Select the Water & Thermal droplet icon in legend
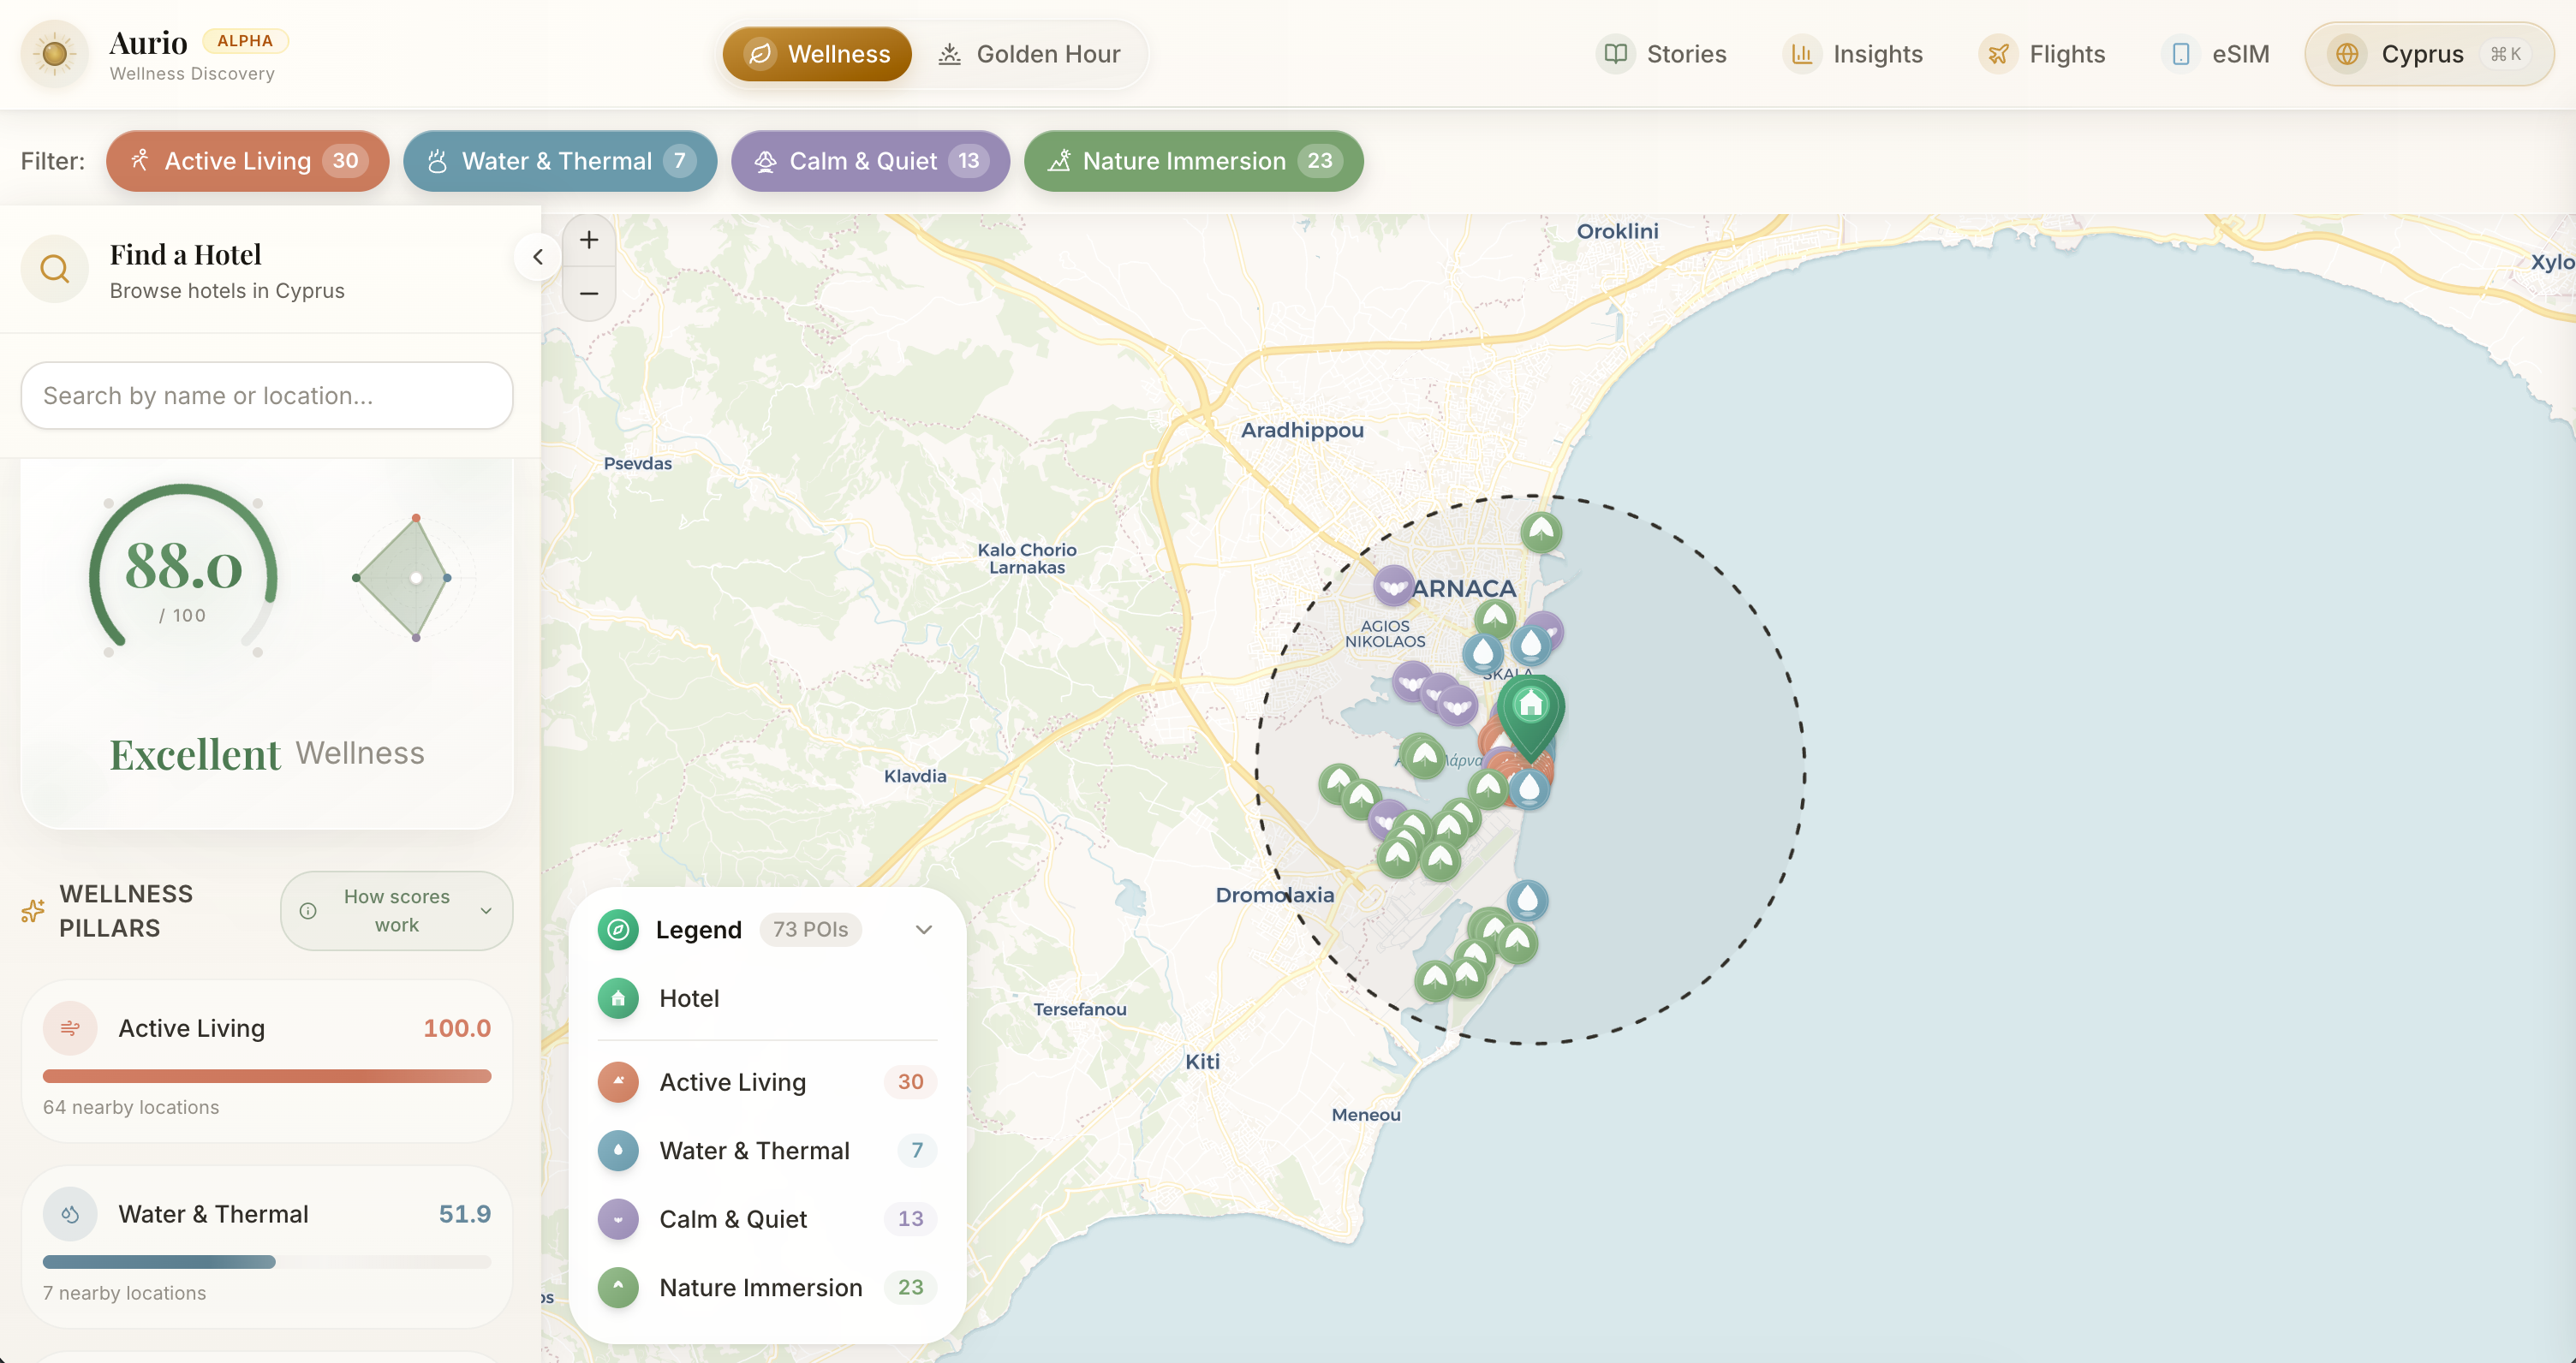 pos(618,1150)
